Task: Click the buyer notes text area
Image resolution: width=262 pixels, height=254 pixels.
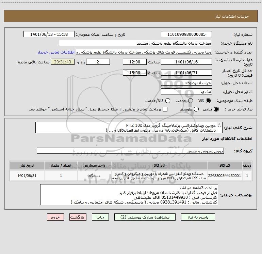Action: point(129,195)
